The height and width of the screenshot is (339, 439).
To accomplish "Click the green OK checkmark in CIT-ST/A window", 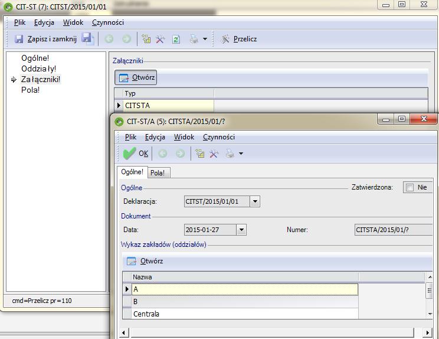I will 129,154.
